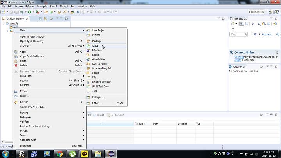Switch to the Javadoc tab
Screen dimensions: 281x158
(99, 115)
